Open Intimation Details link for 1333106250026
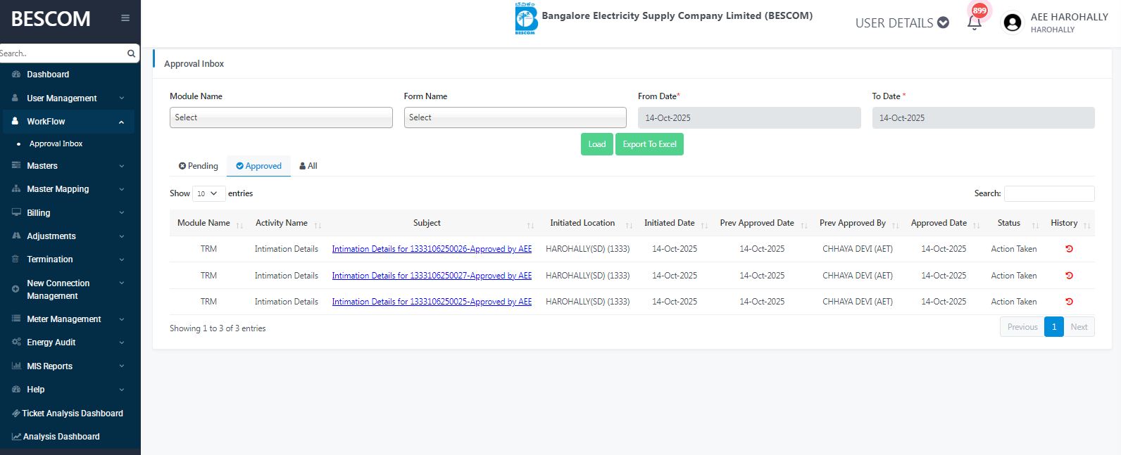 [x=432, y=249]
